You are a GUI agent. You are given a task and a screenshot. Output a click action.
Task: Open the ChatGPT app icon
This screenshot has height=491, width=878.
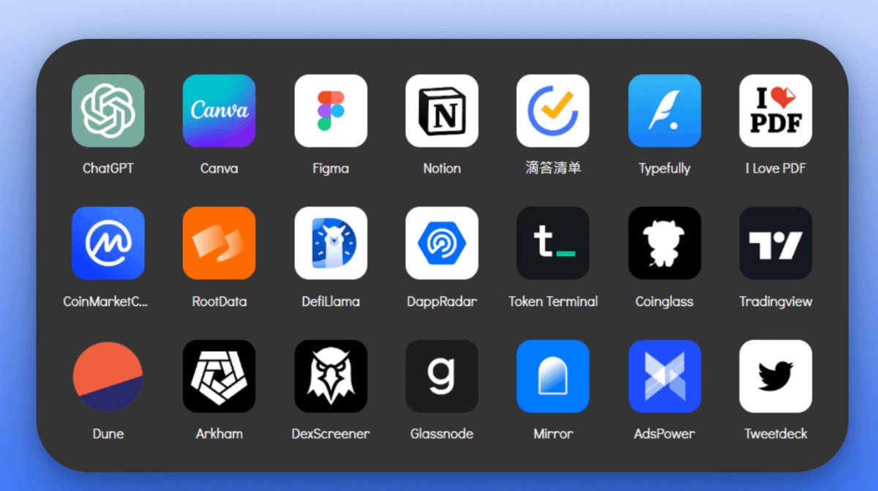coord(108,110)
